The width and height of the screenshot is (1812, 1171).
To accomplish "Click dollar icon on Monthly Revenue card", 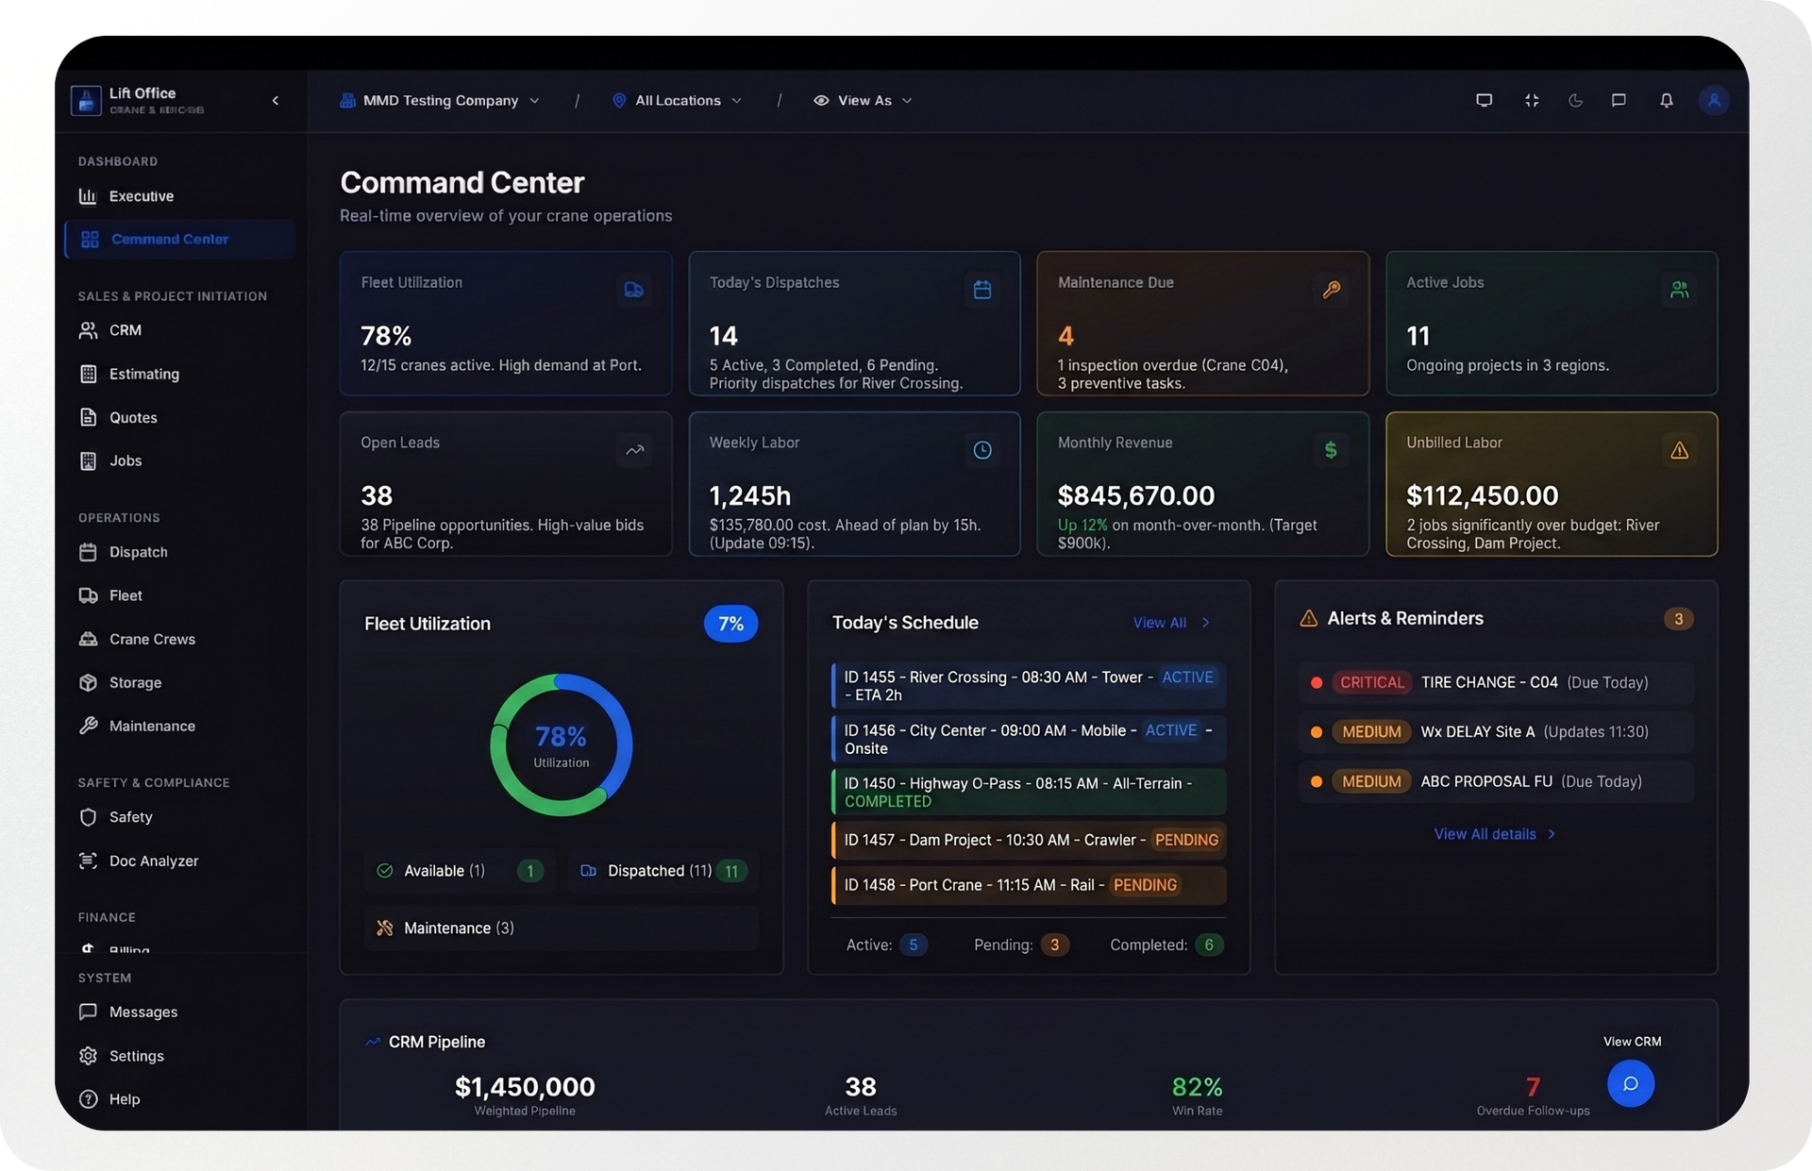I will pyautogui.click(x=1332, y=450).
